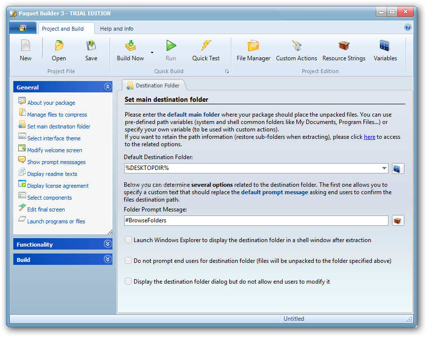Click the green Run arrow
The image size is (427, 337).
171,45
